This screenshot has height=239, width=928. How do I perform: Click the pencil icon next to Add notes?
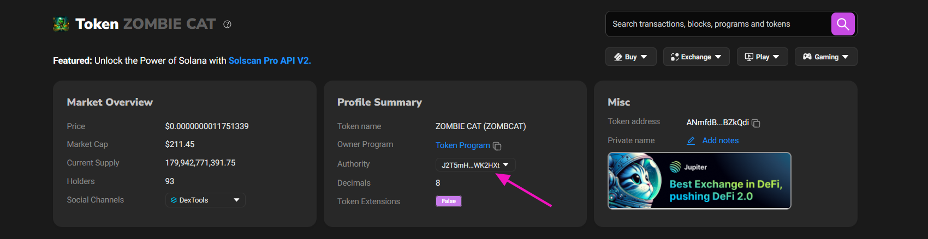(x=691, y=140)
